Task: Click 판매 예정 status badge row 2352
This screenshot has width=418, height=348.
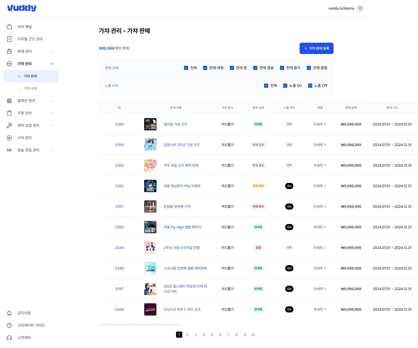Action: [258, 186]
